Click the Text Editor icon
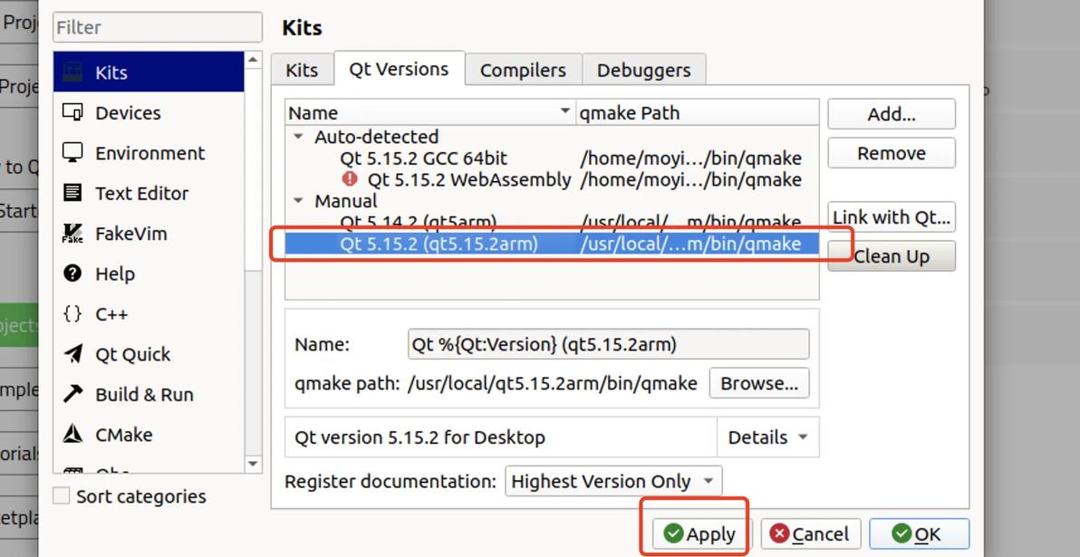1080x557 pixels. coord(73,193)
